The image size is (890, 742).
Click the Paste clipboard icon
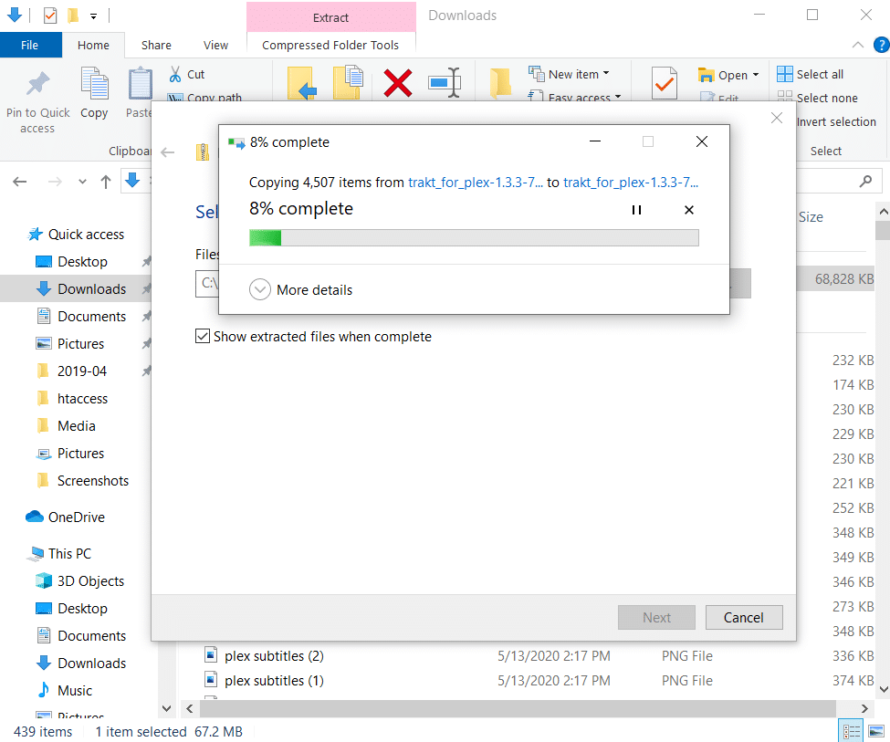tap(141, 83)
